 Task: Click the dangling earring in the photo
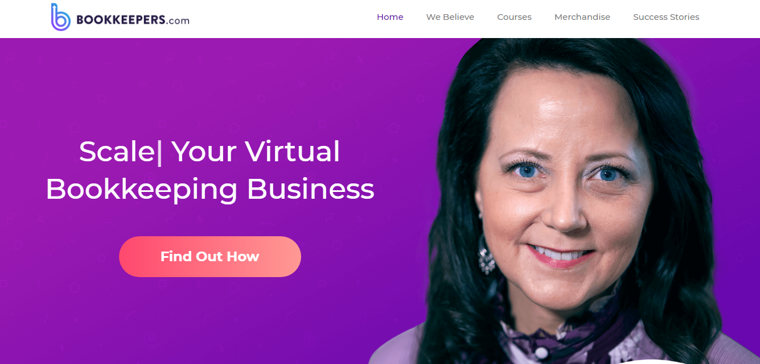tap(487, 260)
